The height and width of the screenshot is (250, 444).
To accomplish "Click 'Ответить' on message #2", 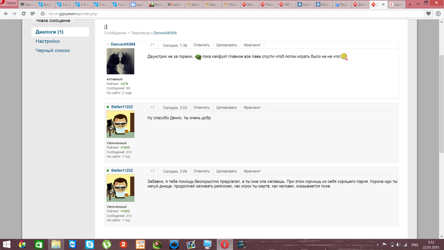I will [202, 108].
